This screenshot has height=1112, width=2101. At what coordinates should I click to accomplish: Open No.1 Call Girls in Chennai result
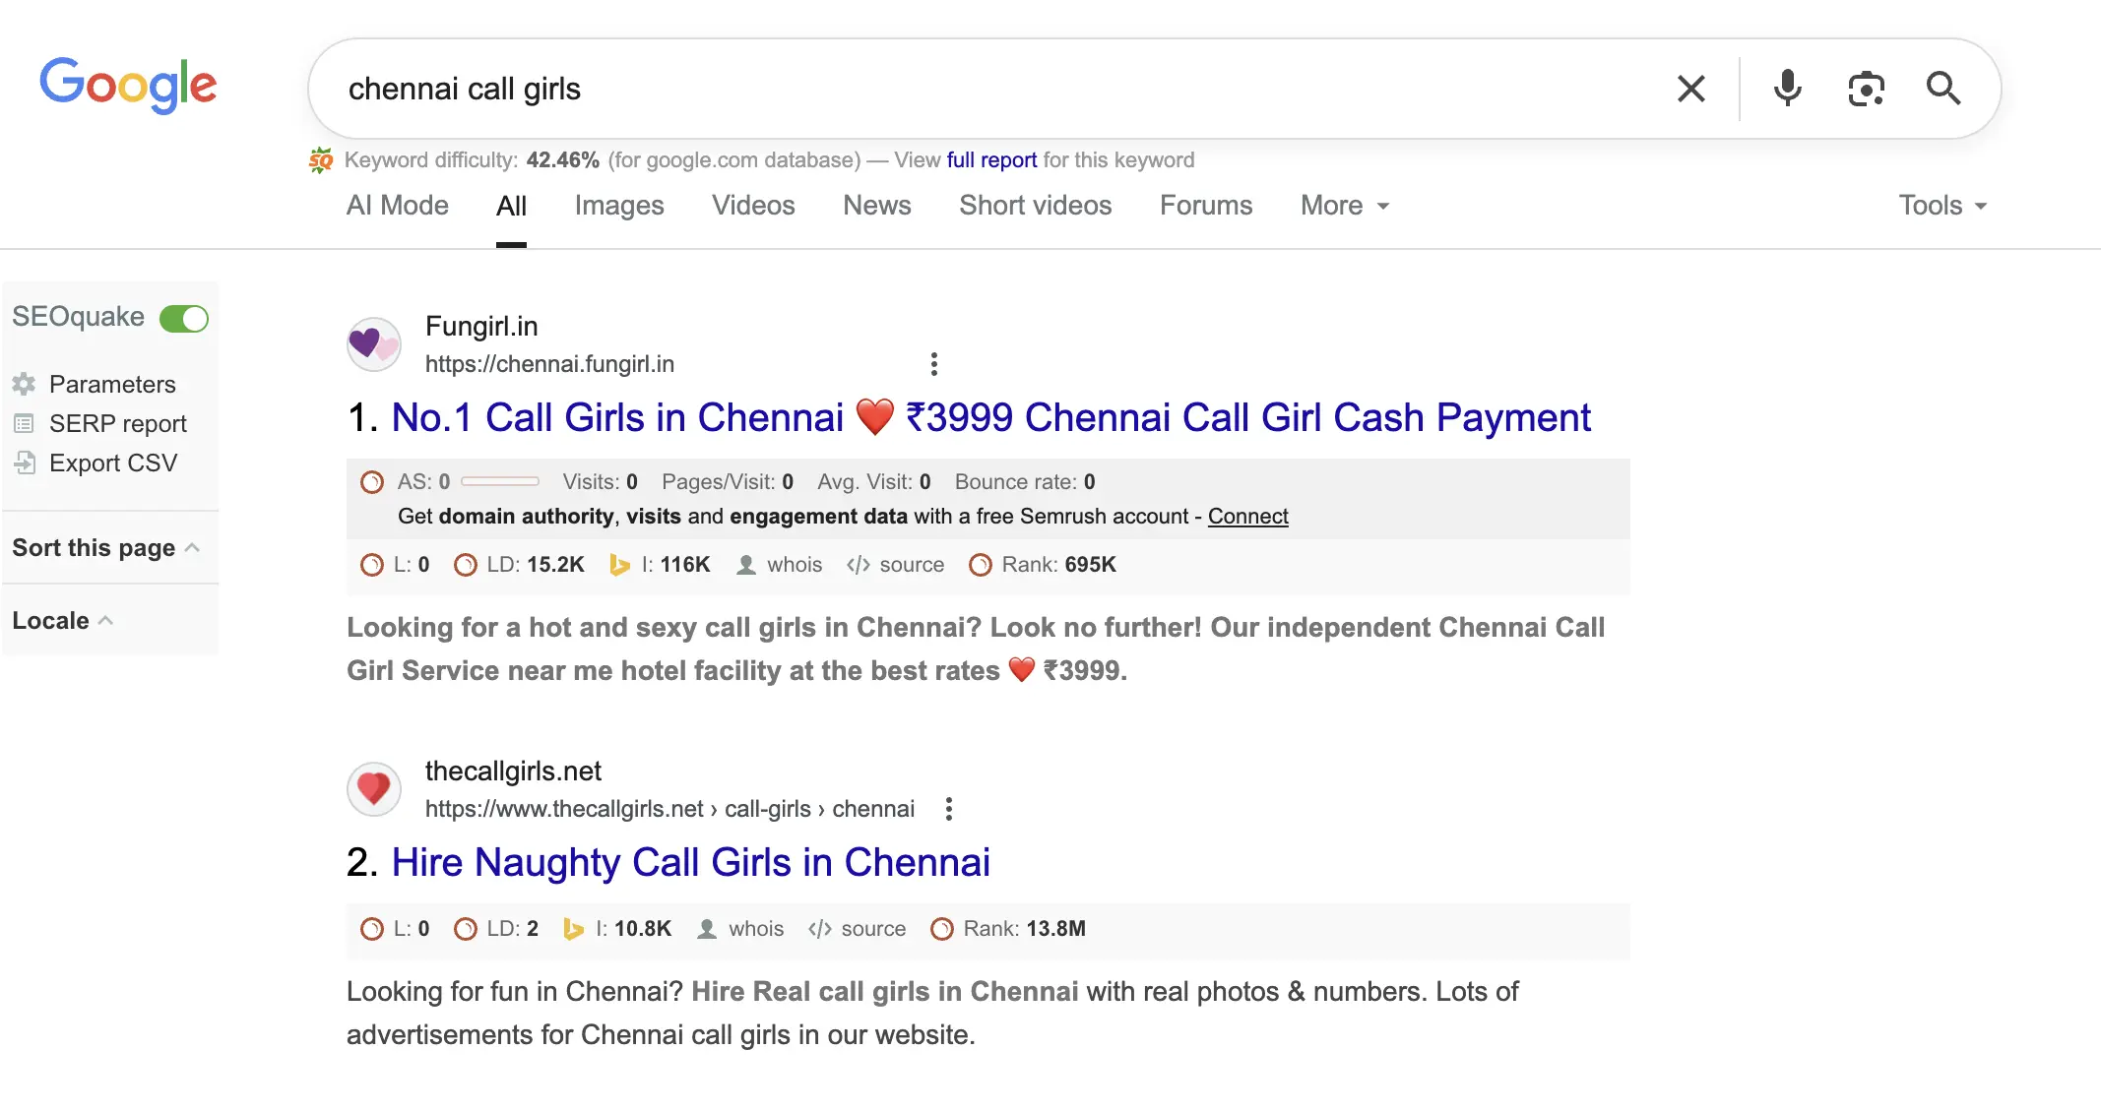990,418
